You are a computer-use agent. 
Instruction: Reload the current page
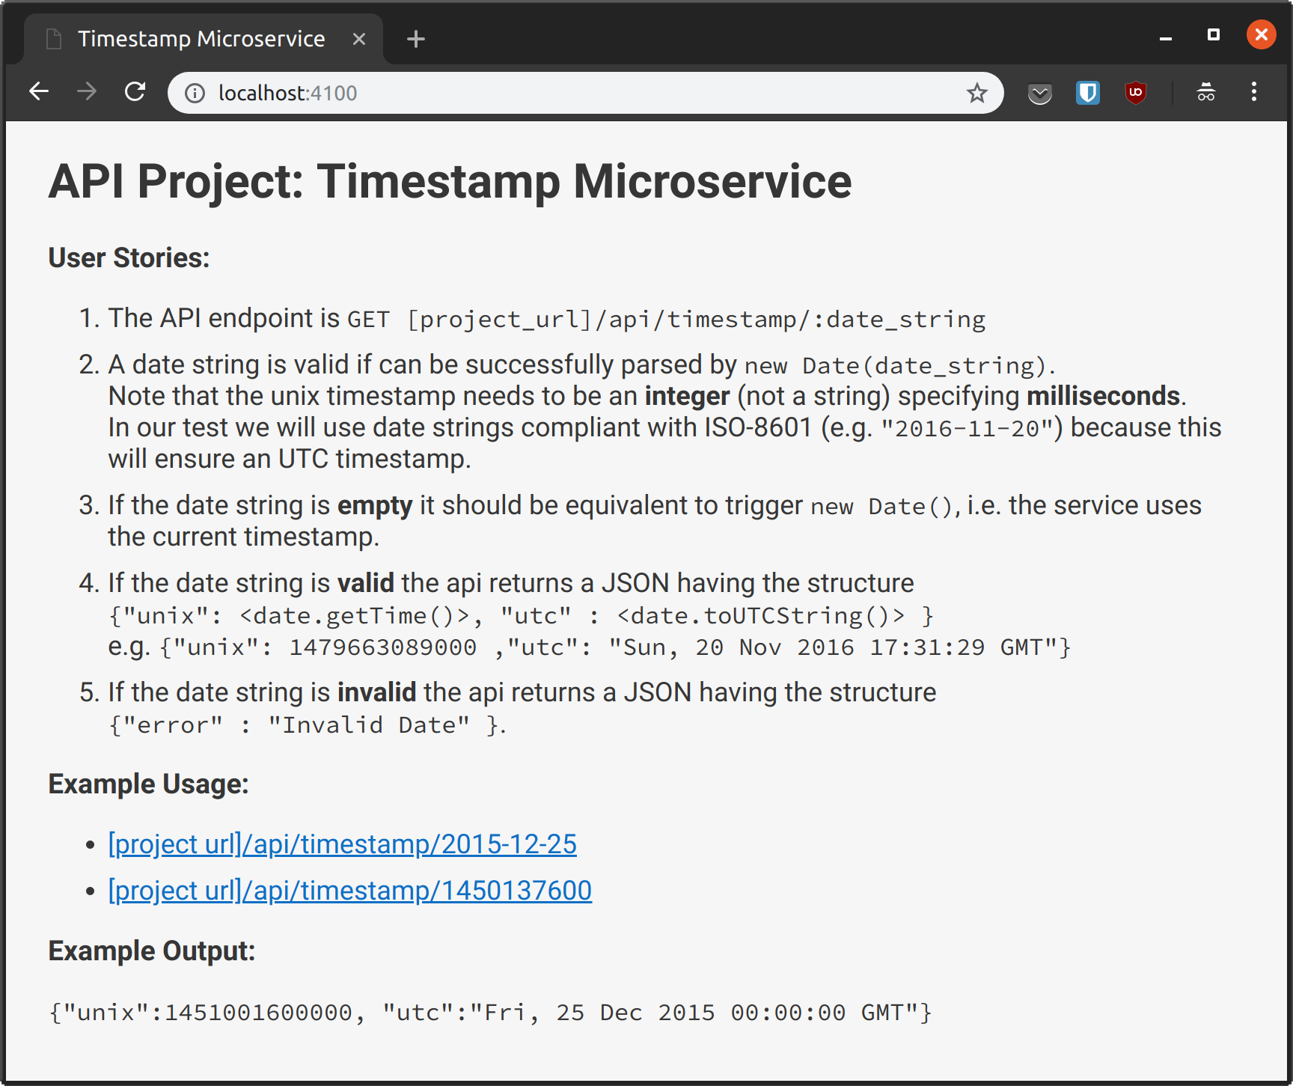(x=135, y=92)
